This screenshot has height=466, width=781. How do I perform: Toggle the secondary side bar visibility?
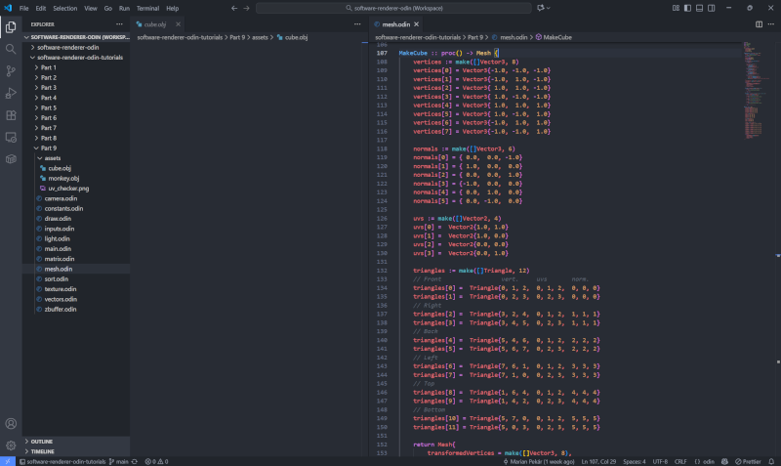pyautogui.click(x=712, y=8)
